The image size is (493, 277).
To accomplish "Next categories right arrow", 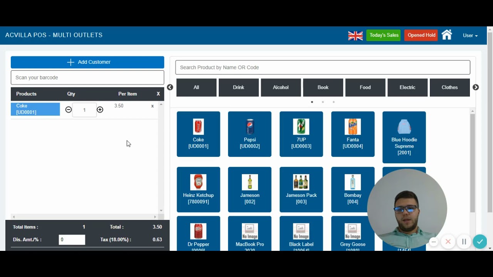I will pyautogui.click(x=476, y=87).
